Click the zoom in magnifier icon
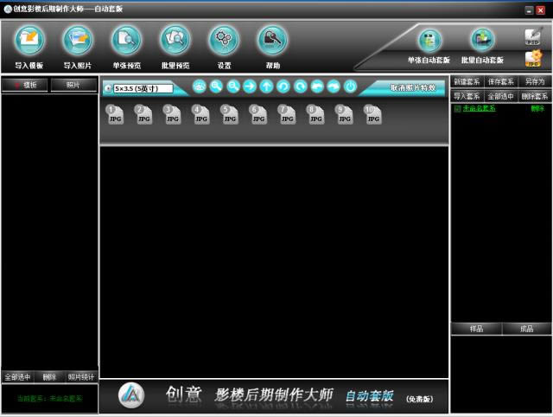Image resolution: width=553 pixels, height=417 pixels. (216, 87)
